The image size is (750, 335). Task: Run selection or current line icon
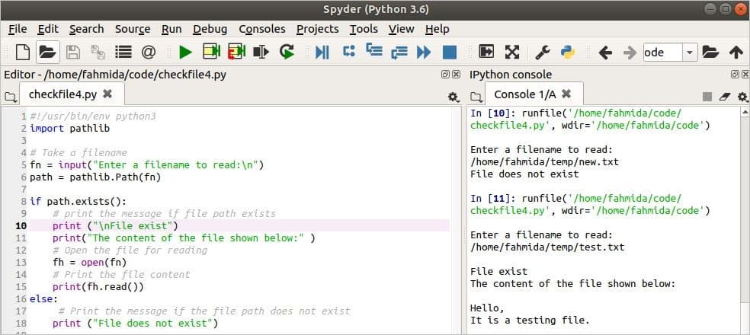[x=261, y=52]
